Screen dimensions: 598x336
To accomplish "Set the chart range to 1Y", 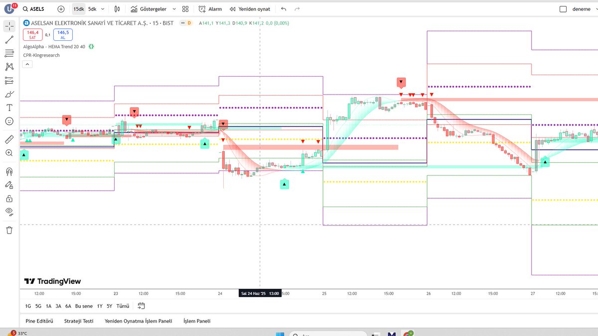I will 100,306.
